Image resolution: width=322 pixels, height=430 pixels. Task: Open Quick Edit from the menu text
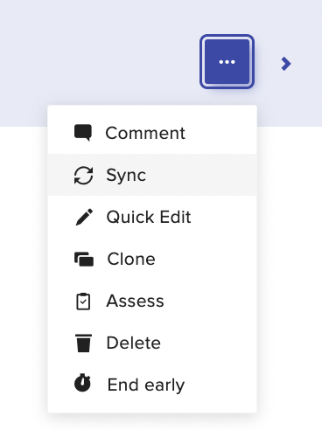(x=149, y=217)
